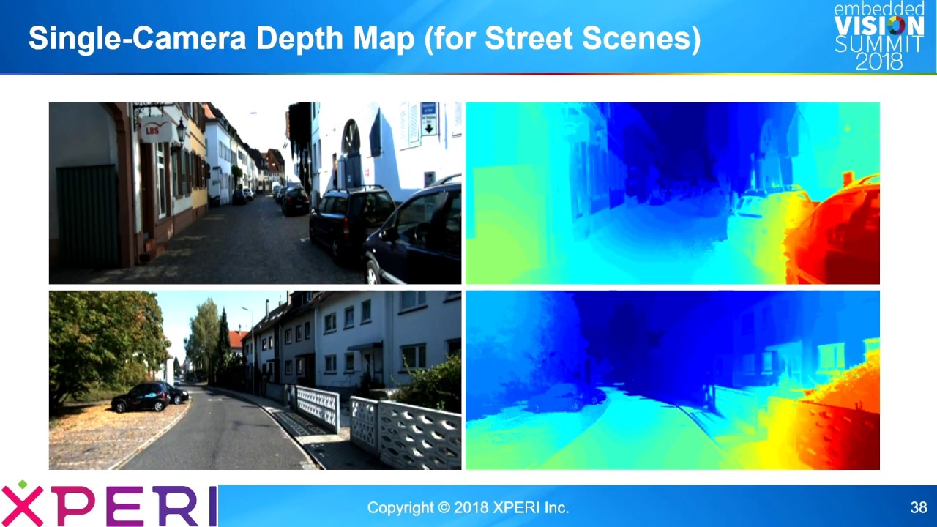Click the Embedded Vision Summit 2018 logo

[878, 35]
